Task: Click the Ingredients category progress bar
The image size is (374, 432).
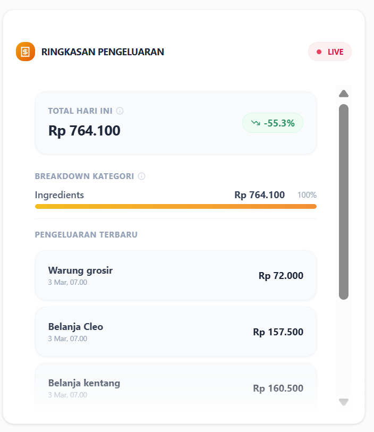Action: (x=175, y=206)
